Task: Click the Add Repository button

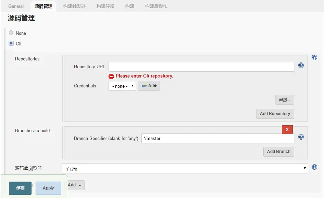Action: pyautogui.click(x=275, y=114)
